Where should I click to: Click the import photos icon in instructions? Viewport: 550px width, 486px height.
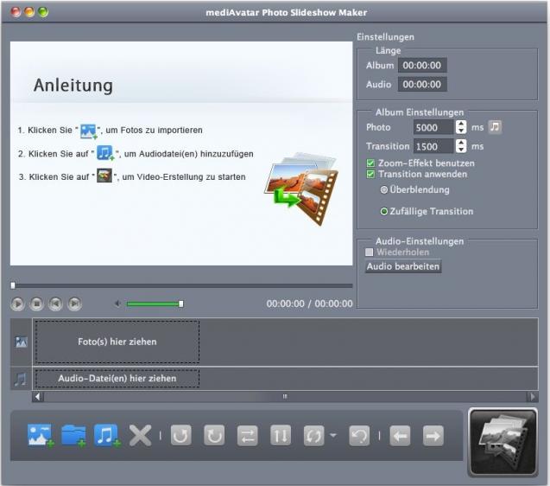pos(88,131)
